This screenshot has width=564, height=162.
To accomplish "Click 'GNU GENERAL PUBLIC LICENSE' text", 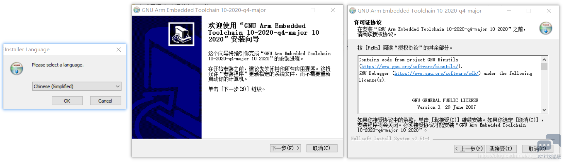I will coord(445,101).
